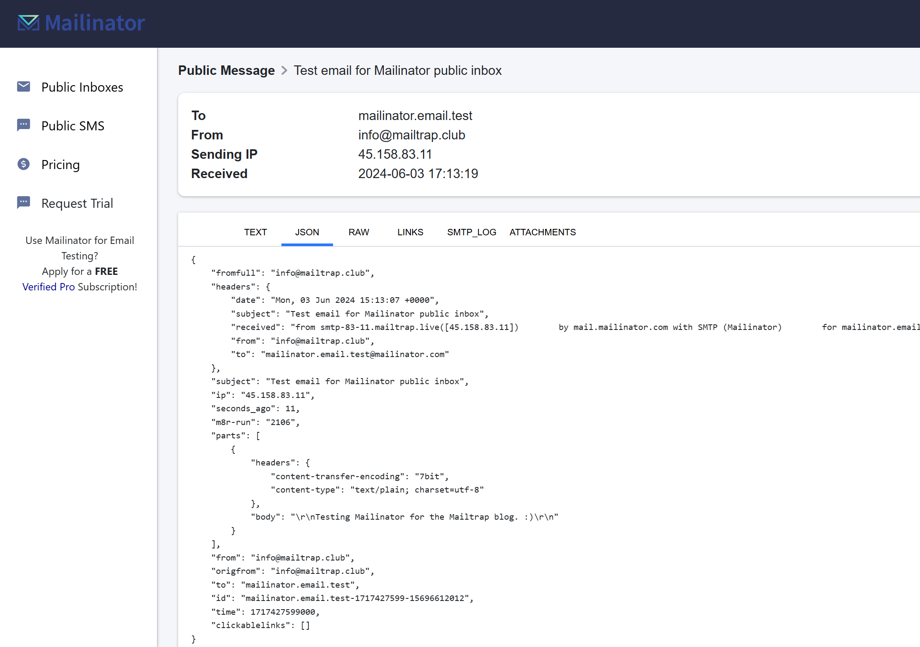Open the Pricing page link
Viewport: 920px width, 647px height.
60,165
